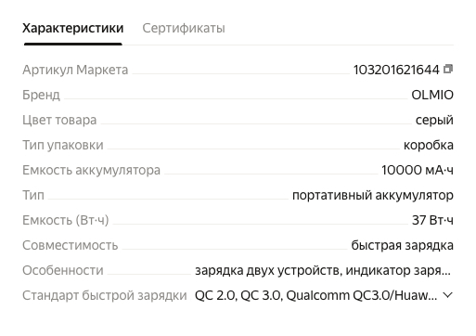Click the Совместимость row label

71,245
